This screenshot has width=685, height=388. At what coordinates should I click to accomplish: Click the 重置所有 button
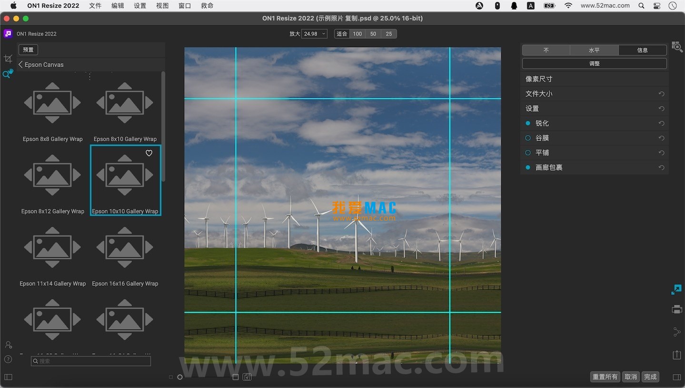(605, 377)
